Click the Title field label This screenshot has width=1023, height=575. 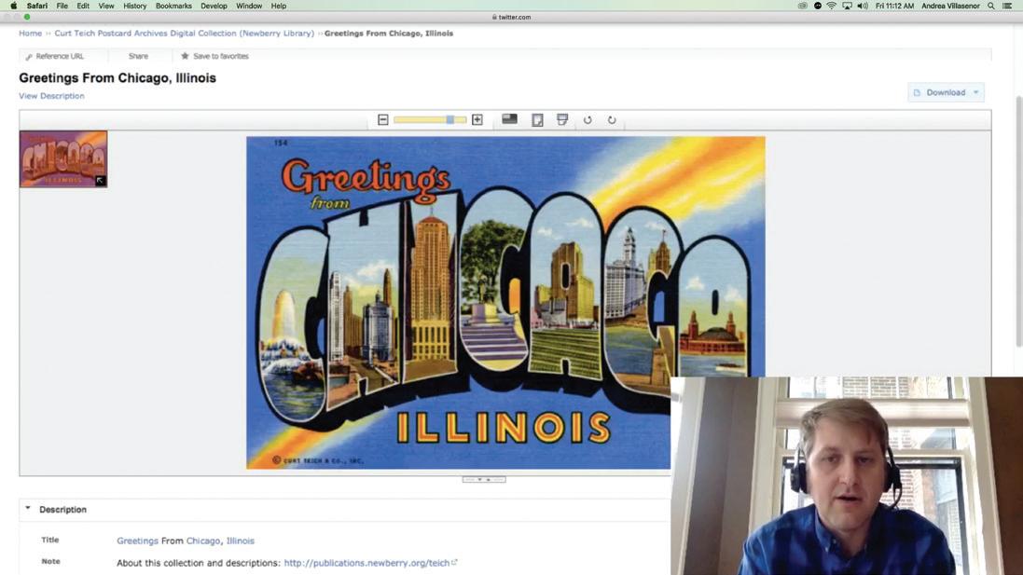pyautogui.click(x=50, y=540)
